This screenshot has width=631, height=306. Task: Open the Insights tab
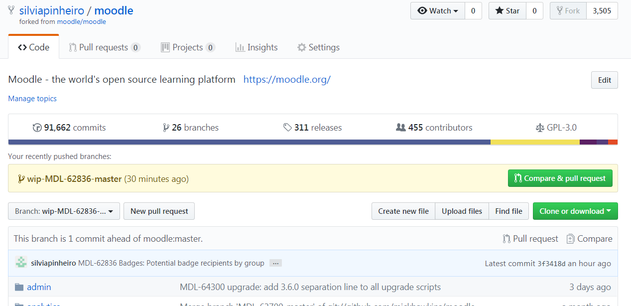click(256, 47)
